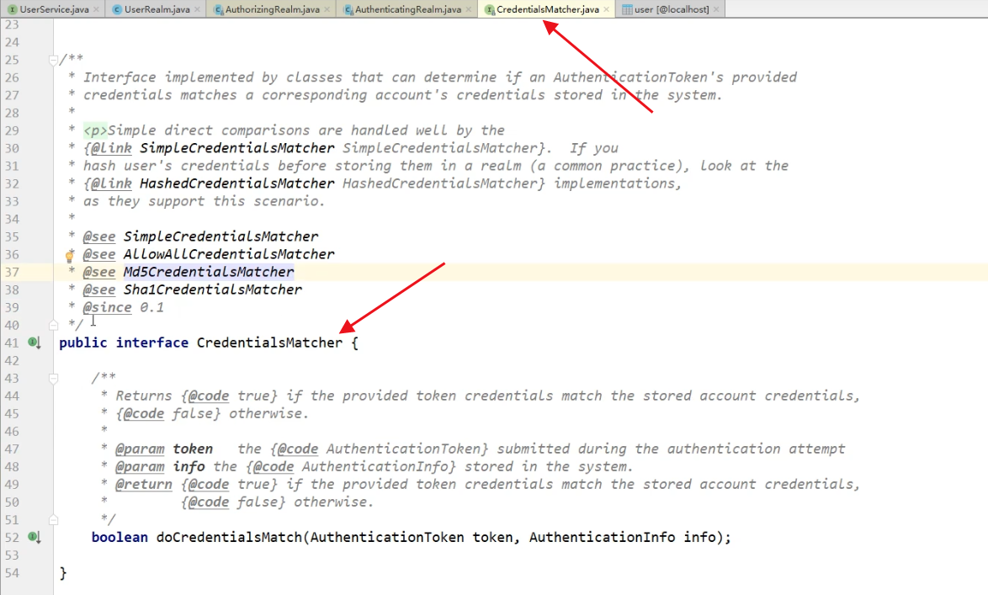Fold the method Javadoc at line 43

(53, 378)
